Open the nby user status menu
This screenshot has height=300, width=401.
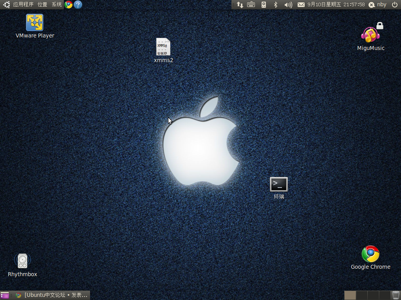(x=378, y=5)
